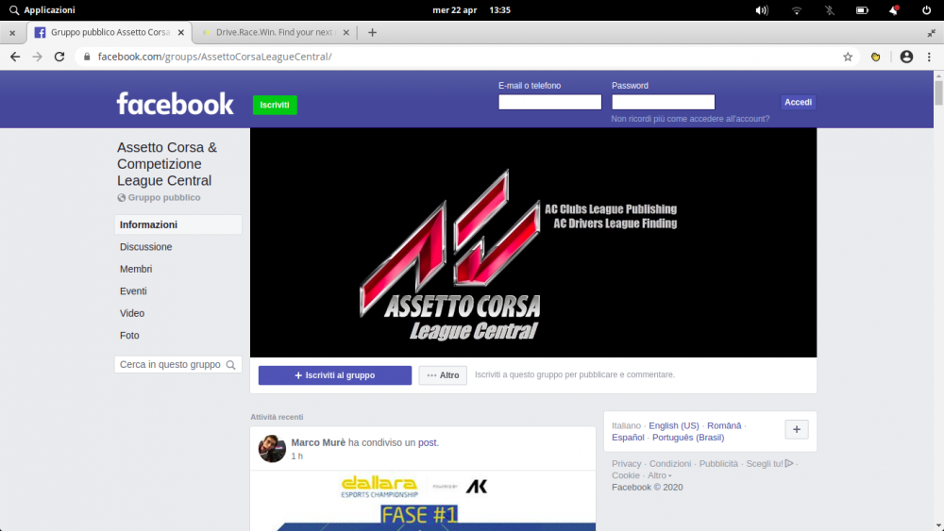Screen dimensions: 944x531
Task: Open Membri section
Action: click(x=136, y=269)
